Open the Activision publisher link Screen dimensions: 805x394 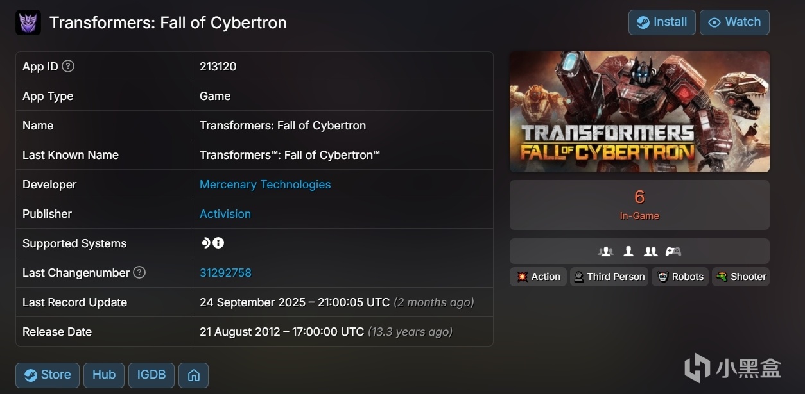coord(225,214)
